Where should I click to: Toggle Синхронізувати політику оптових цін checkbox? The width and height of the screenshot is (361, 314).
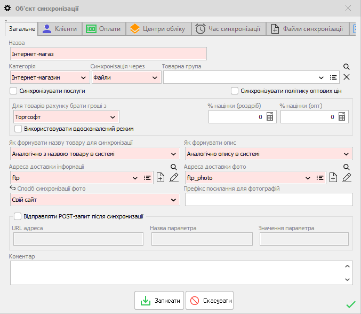pyautogui.click(x=235, y=91)
